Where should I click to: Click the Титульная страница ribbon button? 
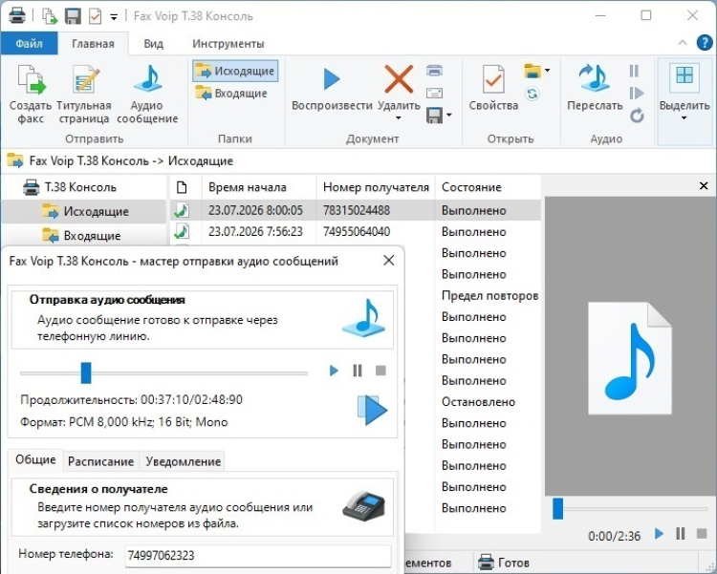[84, 95]
